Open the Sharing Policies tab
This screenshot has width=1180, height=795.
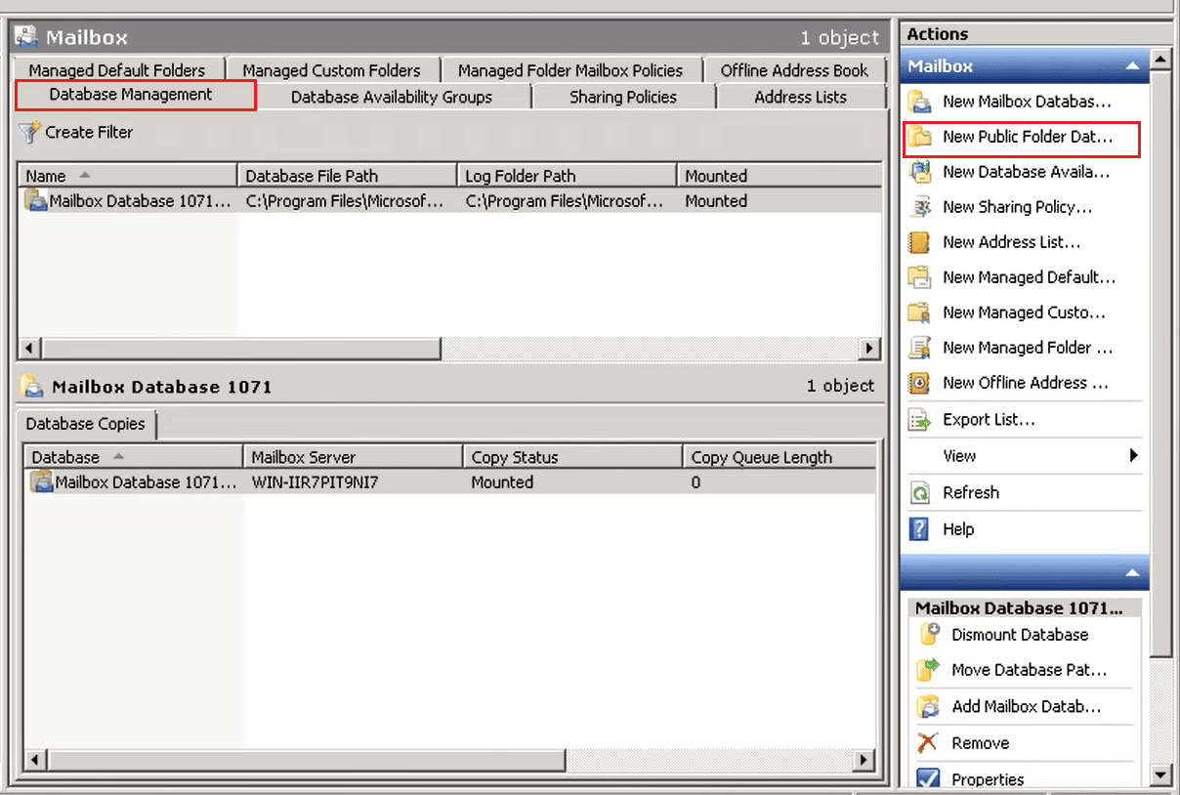pos(623,97)
